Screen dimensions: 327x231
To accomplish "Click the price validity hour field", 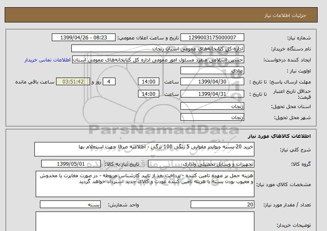I will [149, 94].
